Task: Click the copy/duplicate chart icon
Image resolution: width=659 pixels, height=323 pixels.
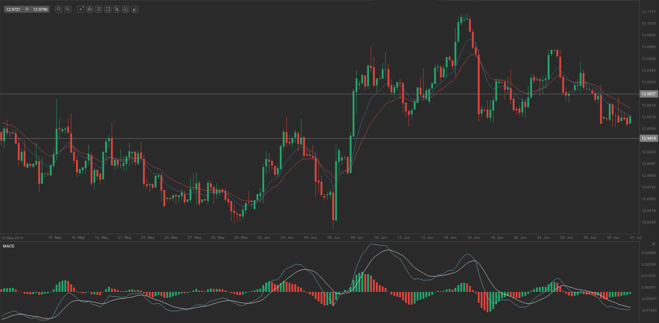Action: pyautogui.click(x=117, y=9)
